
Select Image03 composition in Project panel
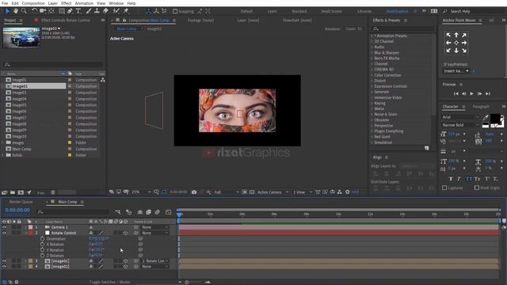(19, 93)
